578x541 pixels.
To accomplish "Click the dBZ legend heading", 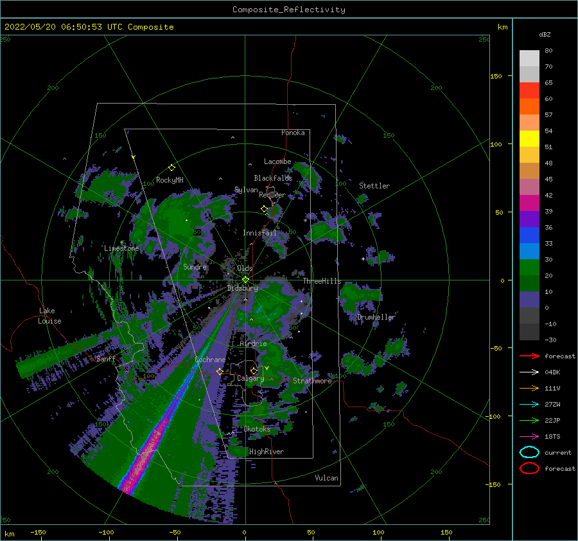I will [x=545, y=34].
